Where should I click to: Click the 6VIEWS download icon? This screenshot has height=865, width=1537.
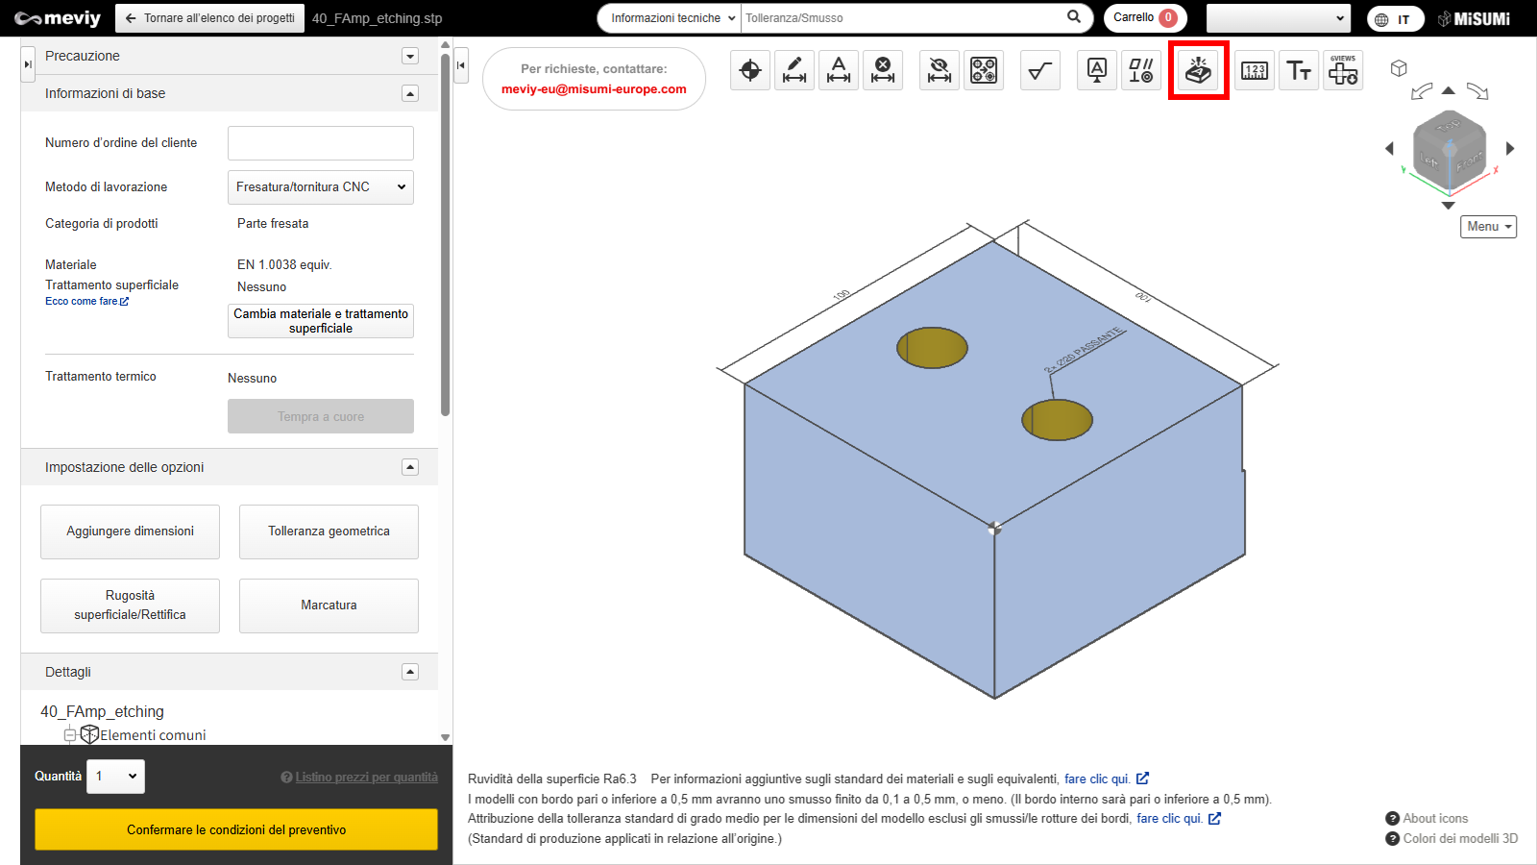1343,70
